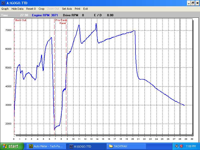Image resolution: width=200 pixels, height=150 pixels.
Task: Click the Engine RPM 3071 readout
Action: (45, 15)
